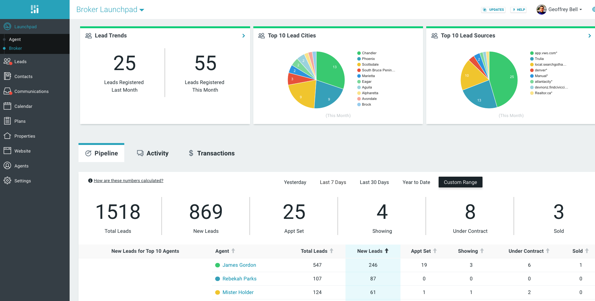Open Settings gear in sidebar
This screenshot has width=595, height=301.
coord(7,181)
